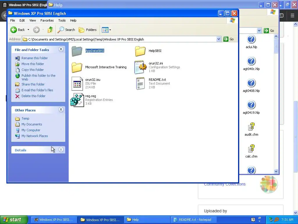Viewport: 298px width, 224px height.
Task: Click the Search toolbar button
Action: point(66,30)
